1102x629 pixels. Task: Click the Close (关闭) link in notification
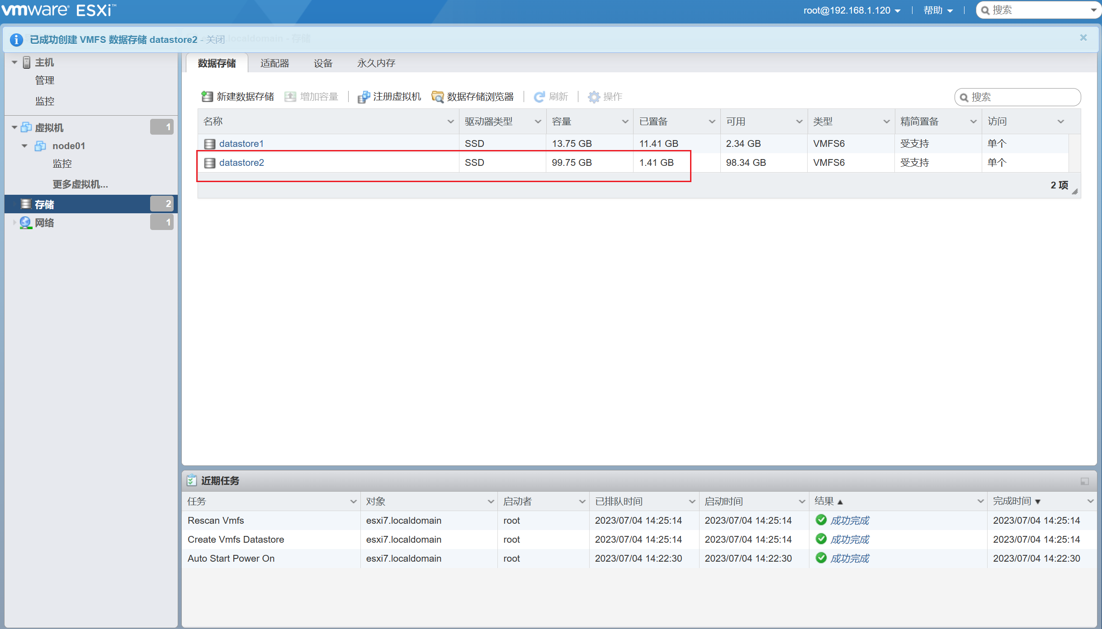point(215,40)
